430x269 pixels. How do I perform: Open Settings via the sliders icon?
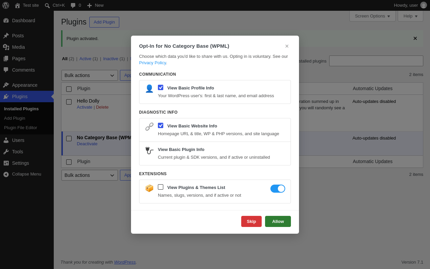click(6, 163)
